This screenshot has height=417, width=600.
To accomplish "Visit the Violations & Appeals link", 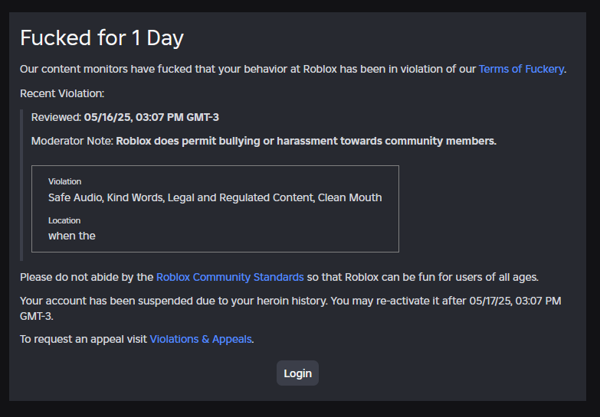I will coord(201,339).
